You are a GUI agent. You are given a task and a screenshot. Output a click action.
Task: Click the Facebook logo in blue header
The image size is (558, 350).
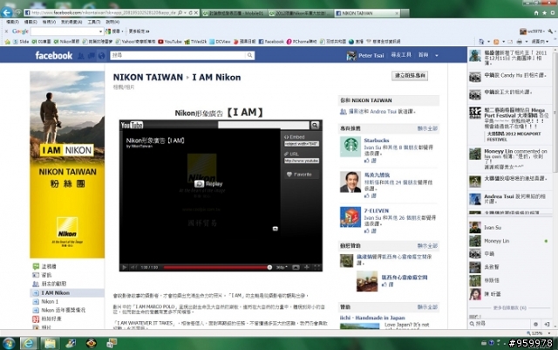[54, 55]
